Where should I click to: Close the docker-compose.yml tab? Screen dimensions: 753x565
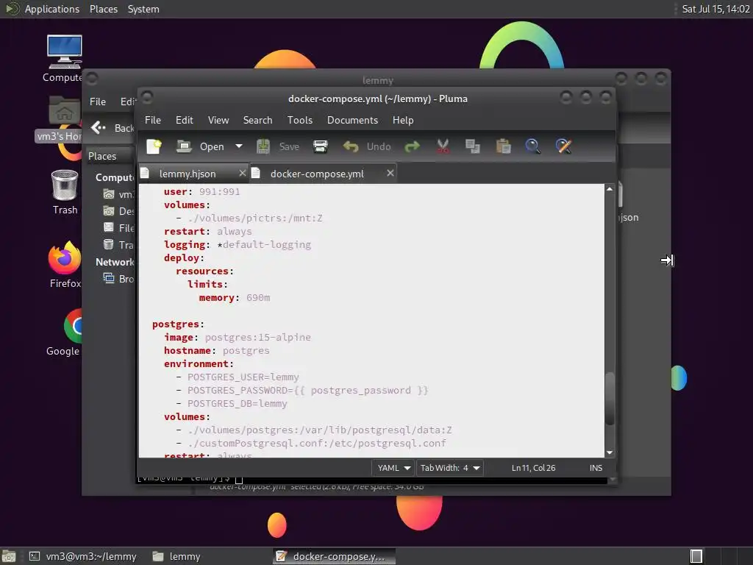tap(390, 173)
